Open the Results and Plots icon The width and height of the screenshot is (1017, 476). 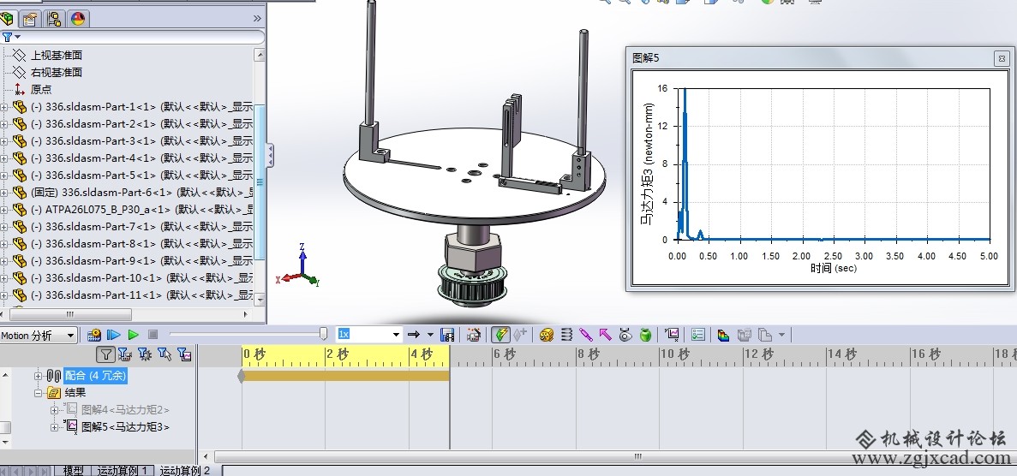pos(672,335)
